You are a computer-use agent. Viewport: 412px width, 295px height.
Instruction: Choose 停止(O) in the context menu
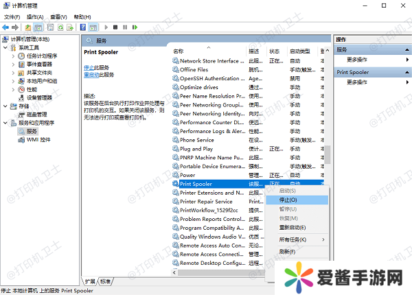pyautogui.click(x=288, y=200)
